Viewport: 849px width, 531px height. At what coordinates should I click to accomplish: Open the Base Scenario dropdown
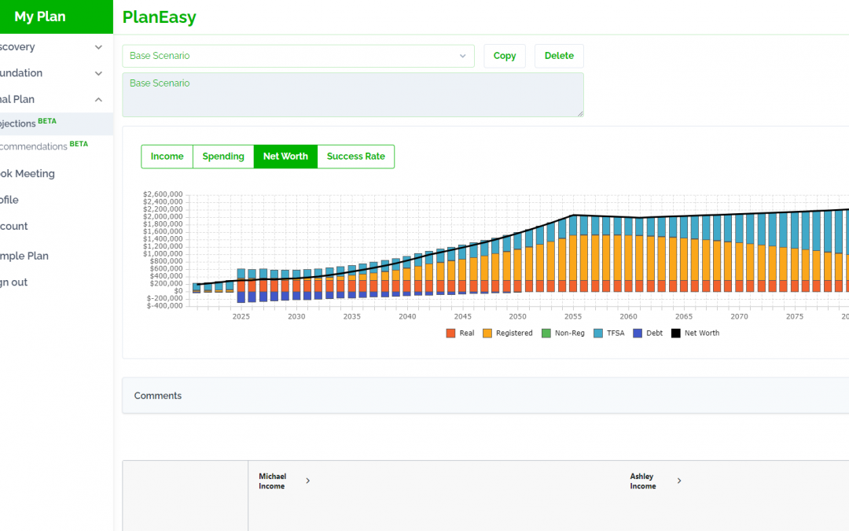(299, 56)
